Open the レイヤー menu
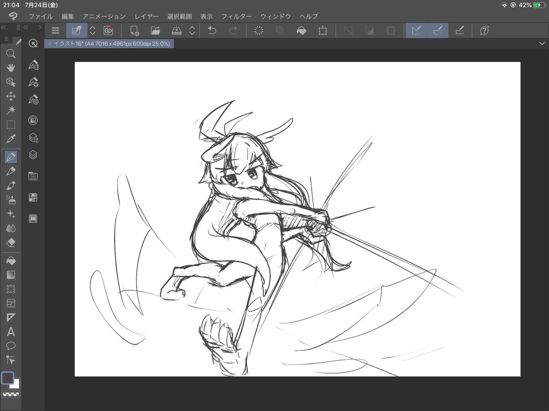Screen dimensions: 549x411 146,16
